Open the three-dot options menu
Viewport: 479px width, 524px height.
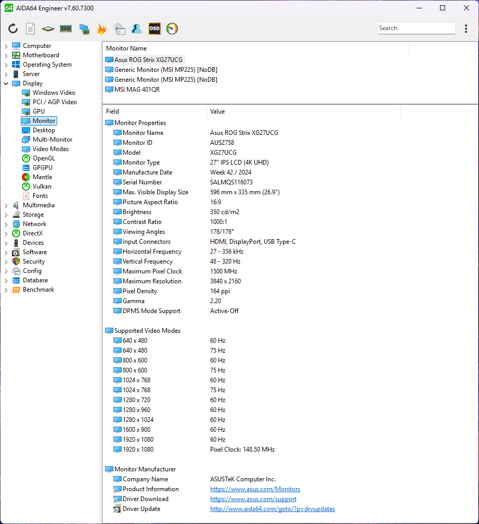466,29
